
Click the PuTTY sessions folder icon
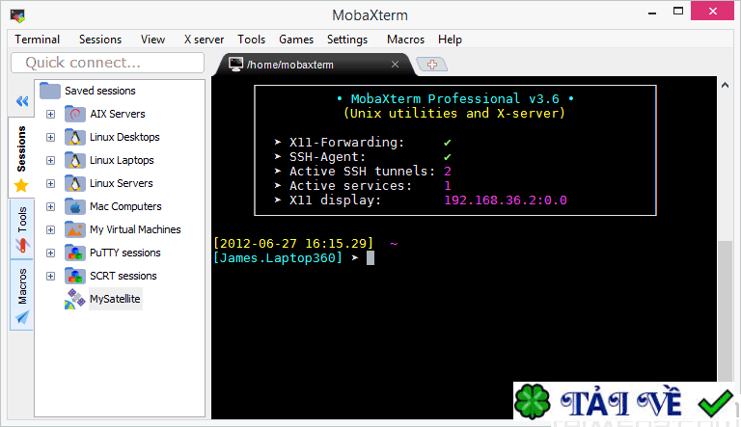pos(74,253)
